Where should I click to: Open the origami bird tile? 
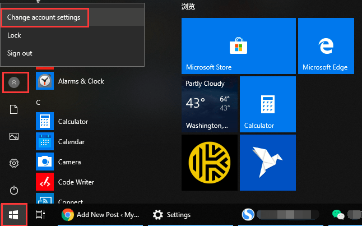coord(268,163)
